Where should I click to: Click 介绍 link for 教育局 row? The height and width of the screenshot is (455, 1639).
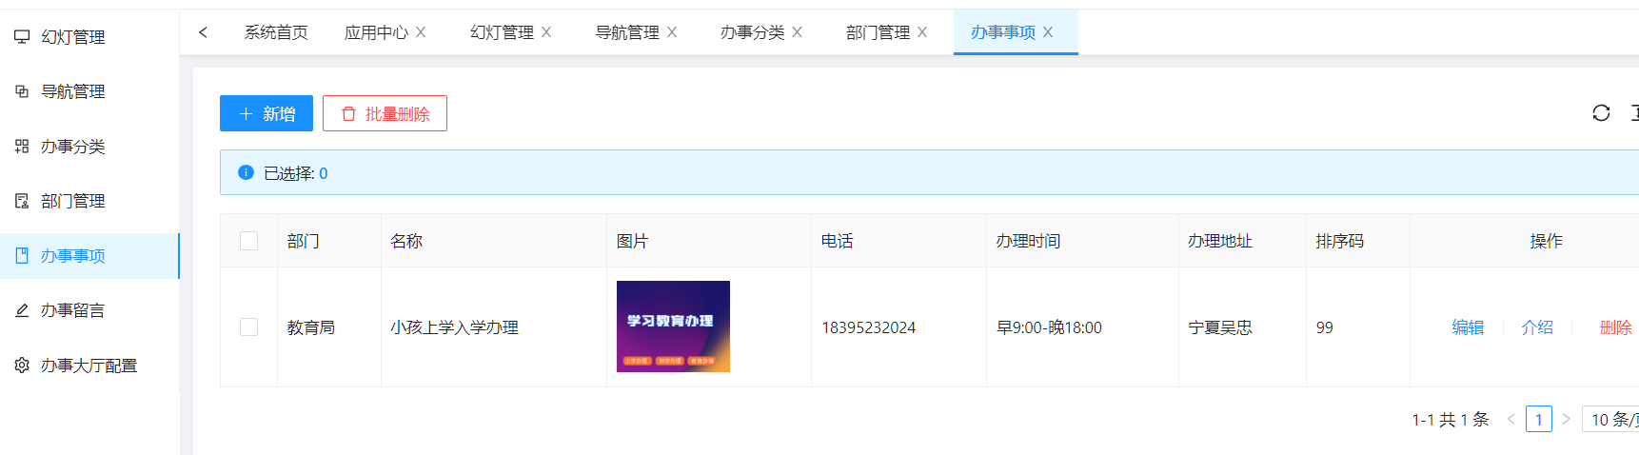[1537, 327]
